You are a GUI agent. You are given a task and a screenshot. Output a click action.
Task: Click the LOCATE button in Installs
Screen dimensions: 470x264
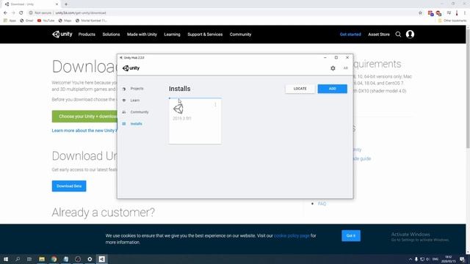pyautogui.click(x=300, y=89)
